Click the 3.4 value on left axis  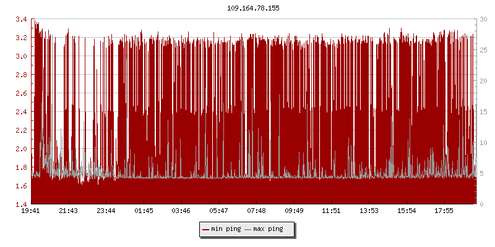[x=21, y=19]
